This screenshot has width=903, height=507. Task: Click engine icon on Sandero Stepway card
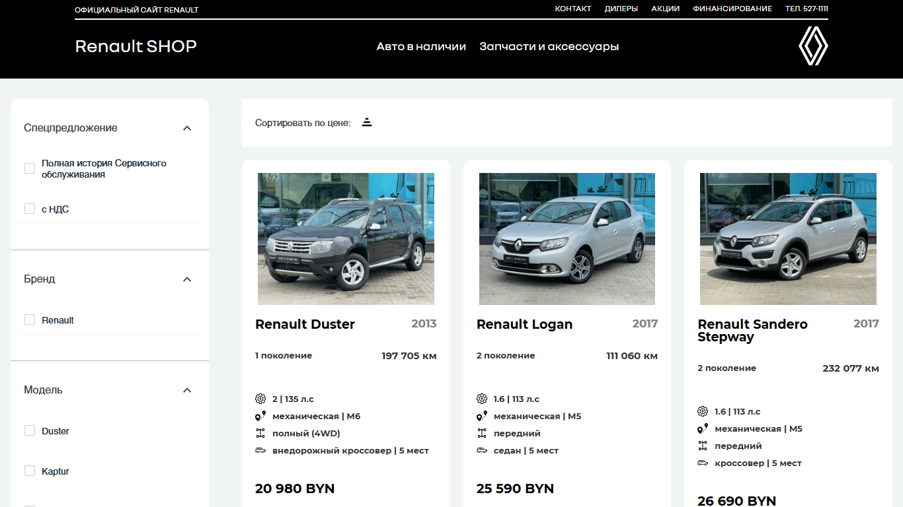(x=703, y=411)
